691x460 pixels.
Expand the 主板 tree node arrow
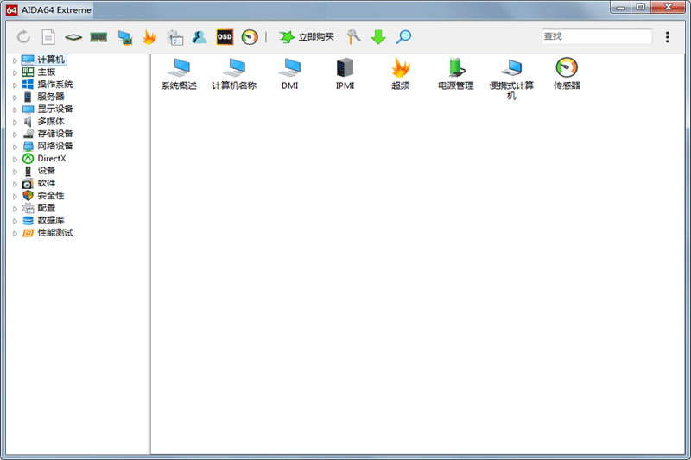[15, 72]
